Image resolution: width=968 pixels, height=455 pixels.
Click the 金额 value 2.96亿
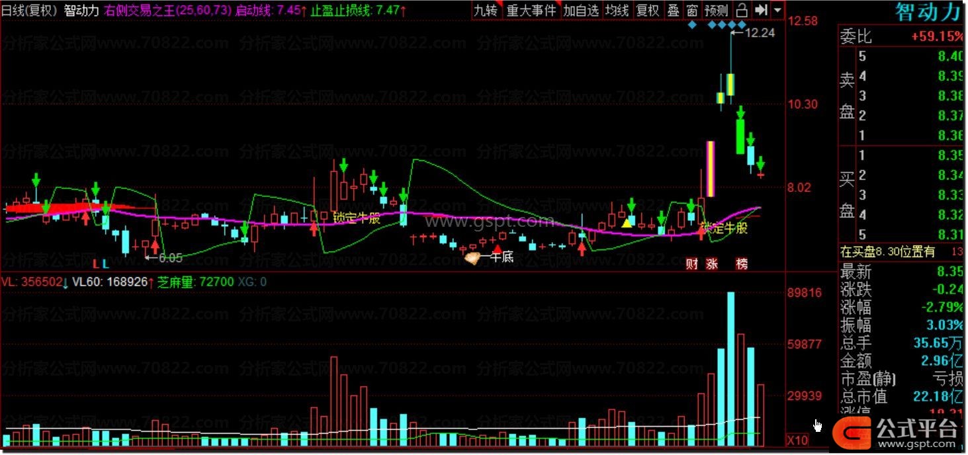coord(942,361)
